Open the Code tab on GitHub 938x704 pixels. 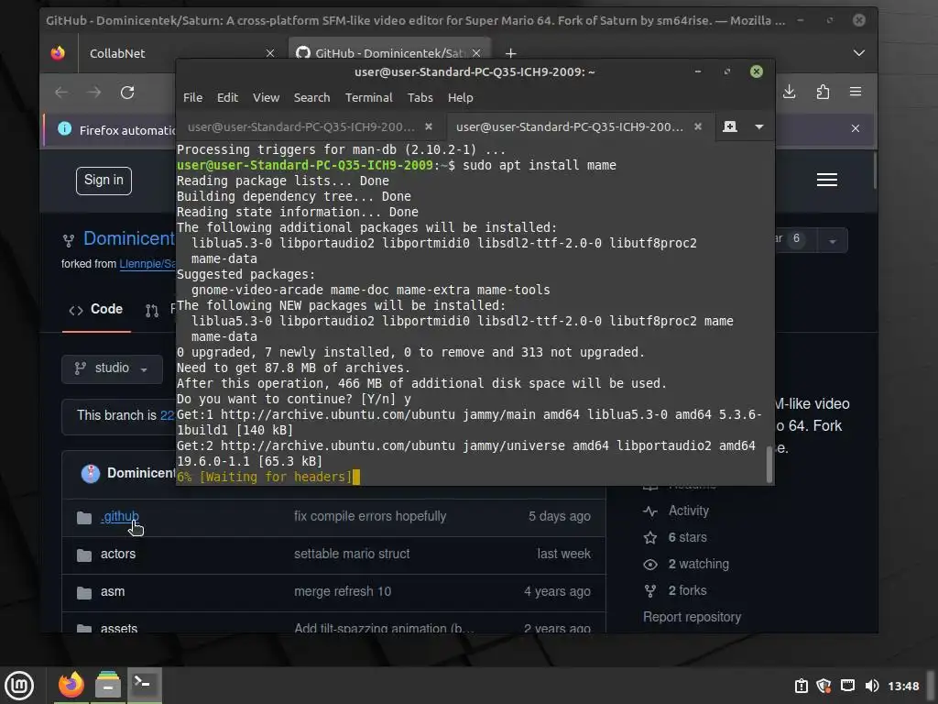click(96, 310)
